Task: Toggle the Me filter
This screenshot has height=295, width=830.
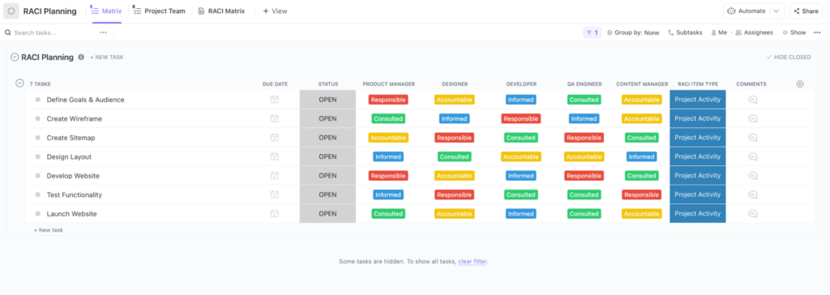Action: pyautogui.click(x=719, y=32)
